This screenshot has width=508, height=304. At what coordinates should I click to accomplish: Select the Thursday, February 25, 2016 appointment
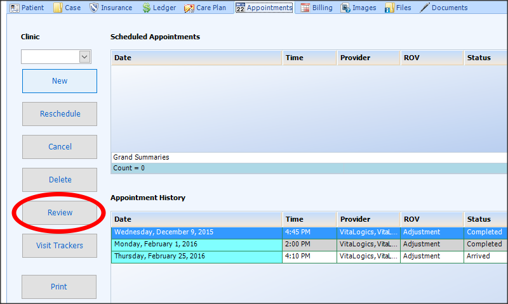(x=197, y=256)
